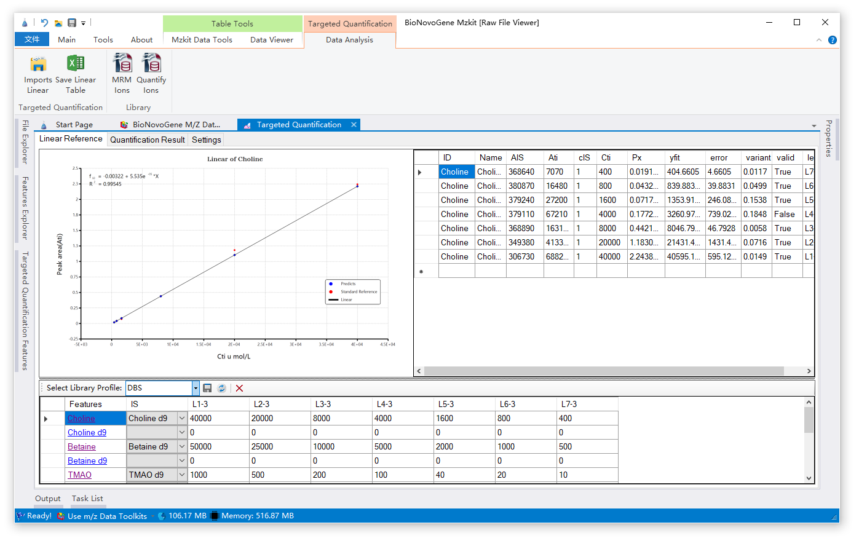The image size is (859, 538).
Task: Close the Targeted Quantification document tab
Action: point(354,124)
